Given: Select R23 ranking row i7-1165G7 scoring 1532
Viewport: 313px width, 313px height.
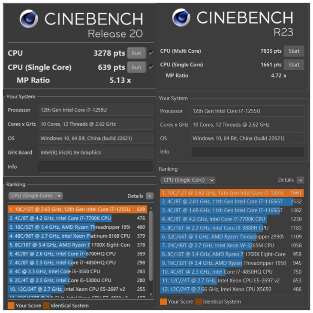Looking at the screenshot, I should (232, 202).
